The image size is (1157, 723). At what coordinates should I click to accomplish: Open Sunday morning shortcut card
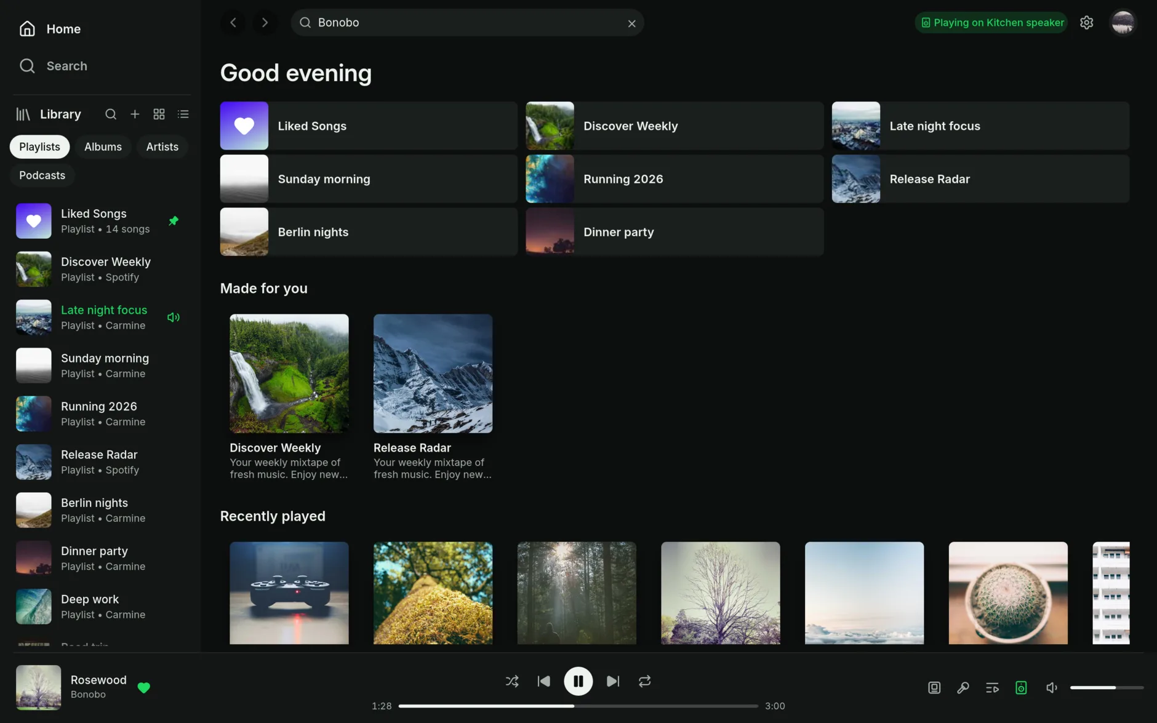pyautogui.click(x=369, y=179)
